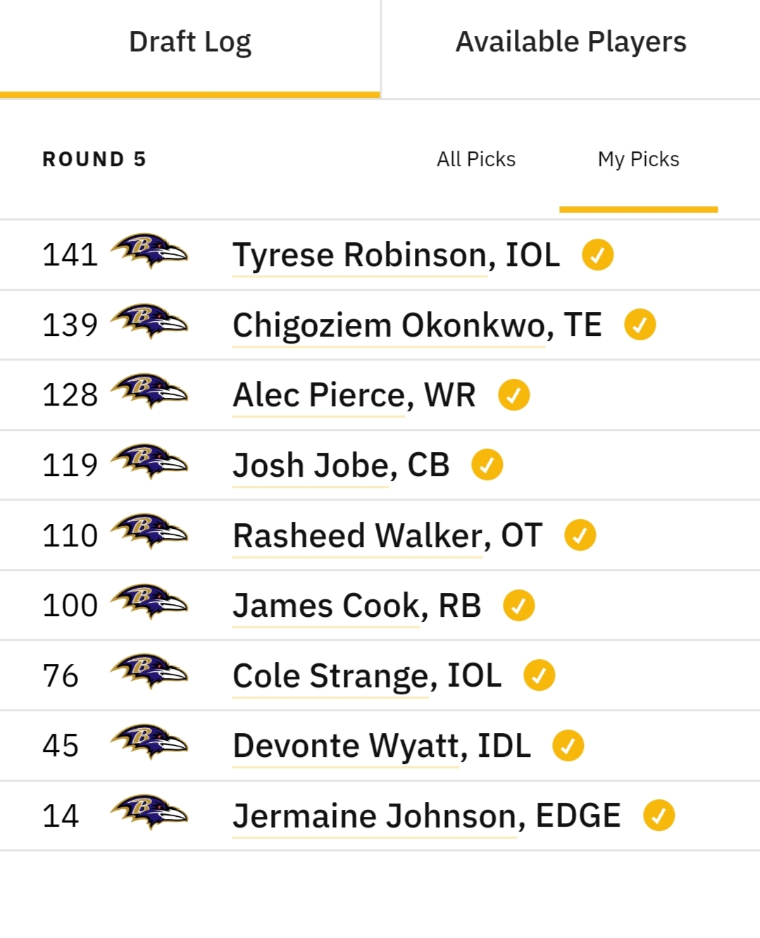Click pick number 128 row
Image resolution: width=760 pixels, height=938 pixels.
(x=380, y=395)
